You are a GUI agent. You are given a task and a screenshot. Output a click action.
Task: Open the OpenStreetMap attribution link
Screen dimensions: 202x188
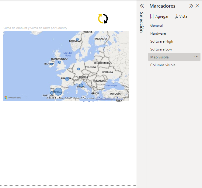(106, 98)
